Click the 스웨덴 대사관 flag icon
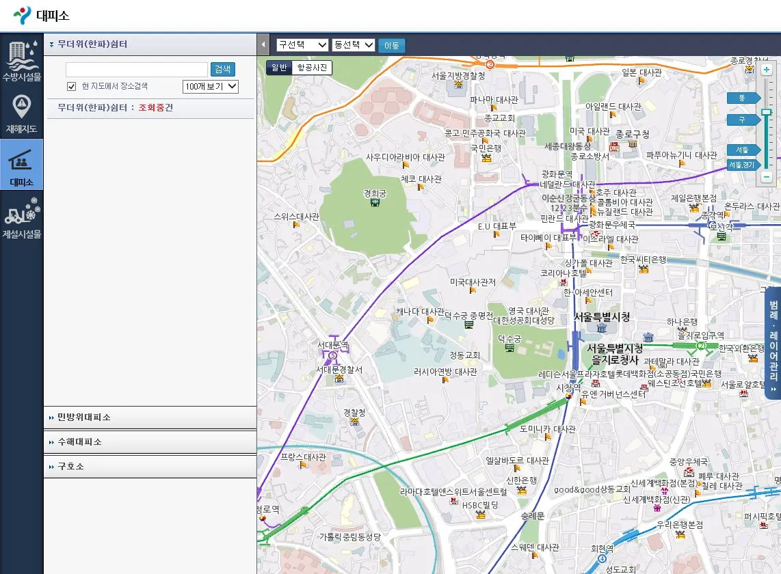 pyautogui.click(x=534, y=556)
